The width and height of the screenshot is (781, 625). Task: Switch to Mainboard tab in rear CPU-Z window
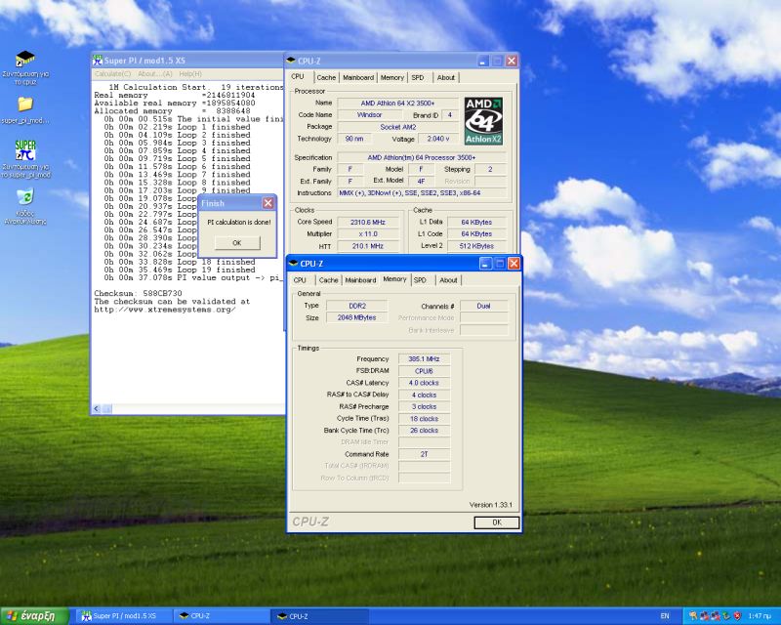358,78
